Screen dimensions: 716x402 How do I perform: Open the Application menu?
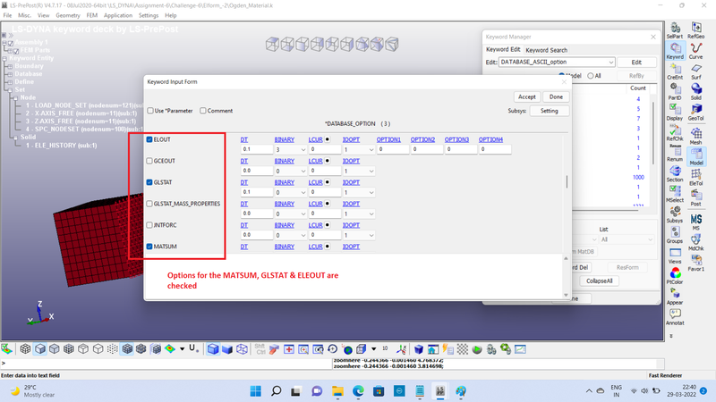pos(118,15)
